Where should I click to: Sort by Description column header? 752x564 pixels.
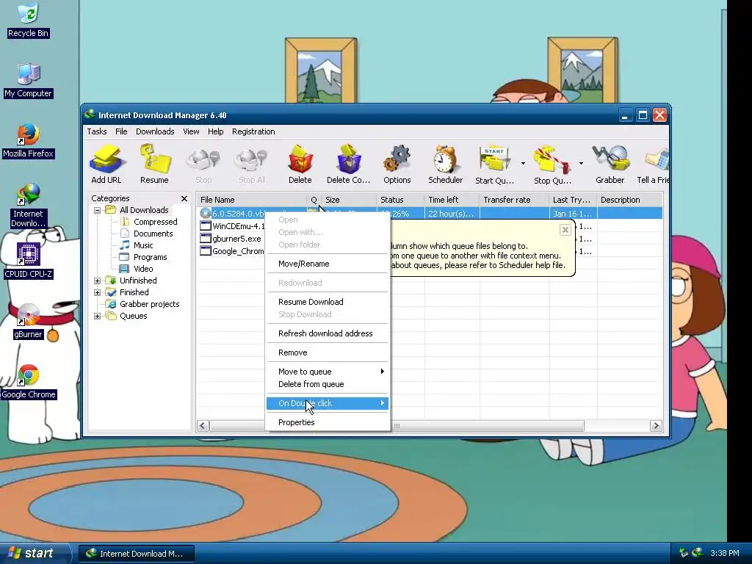coord(629,200)
